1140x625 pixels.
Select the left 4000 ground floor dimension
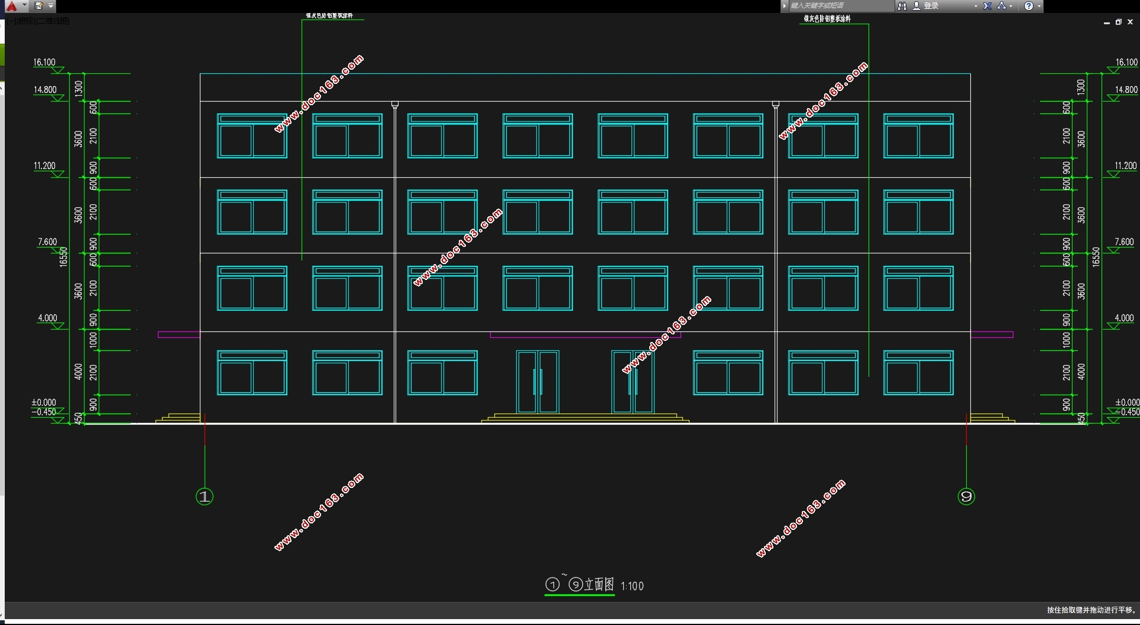point(78,372)
